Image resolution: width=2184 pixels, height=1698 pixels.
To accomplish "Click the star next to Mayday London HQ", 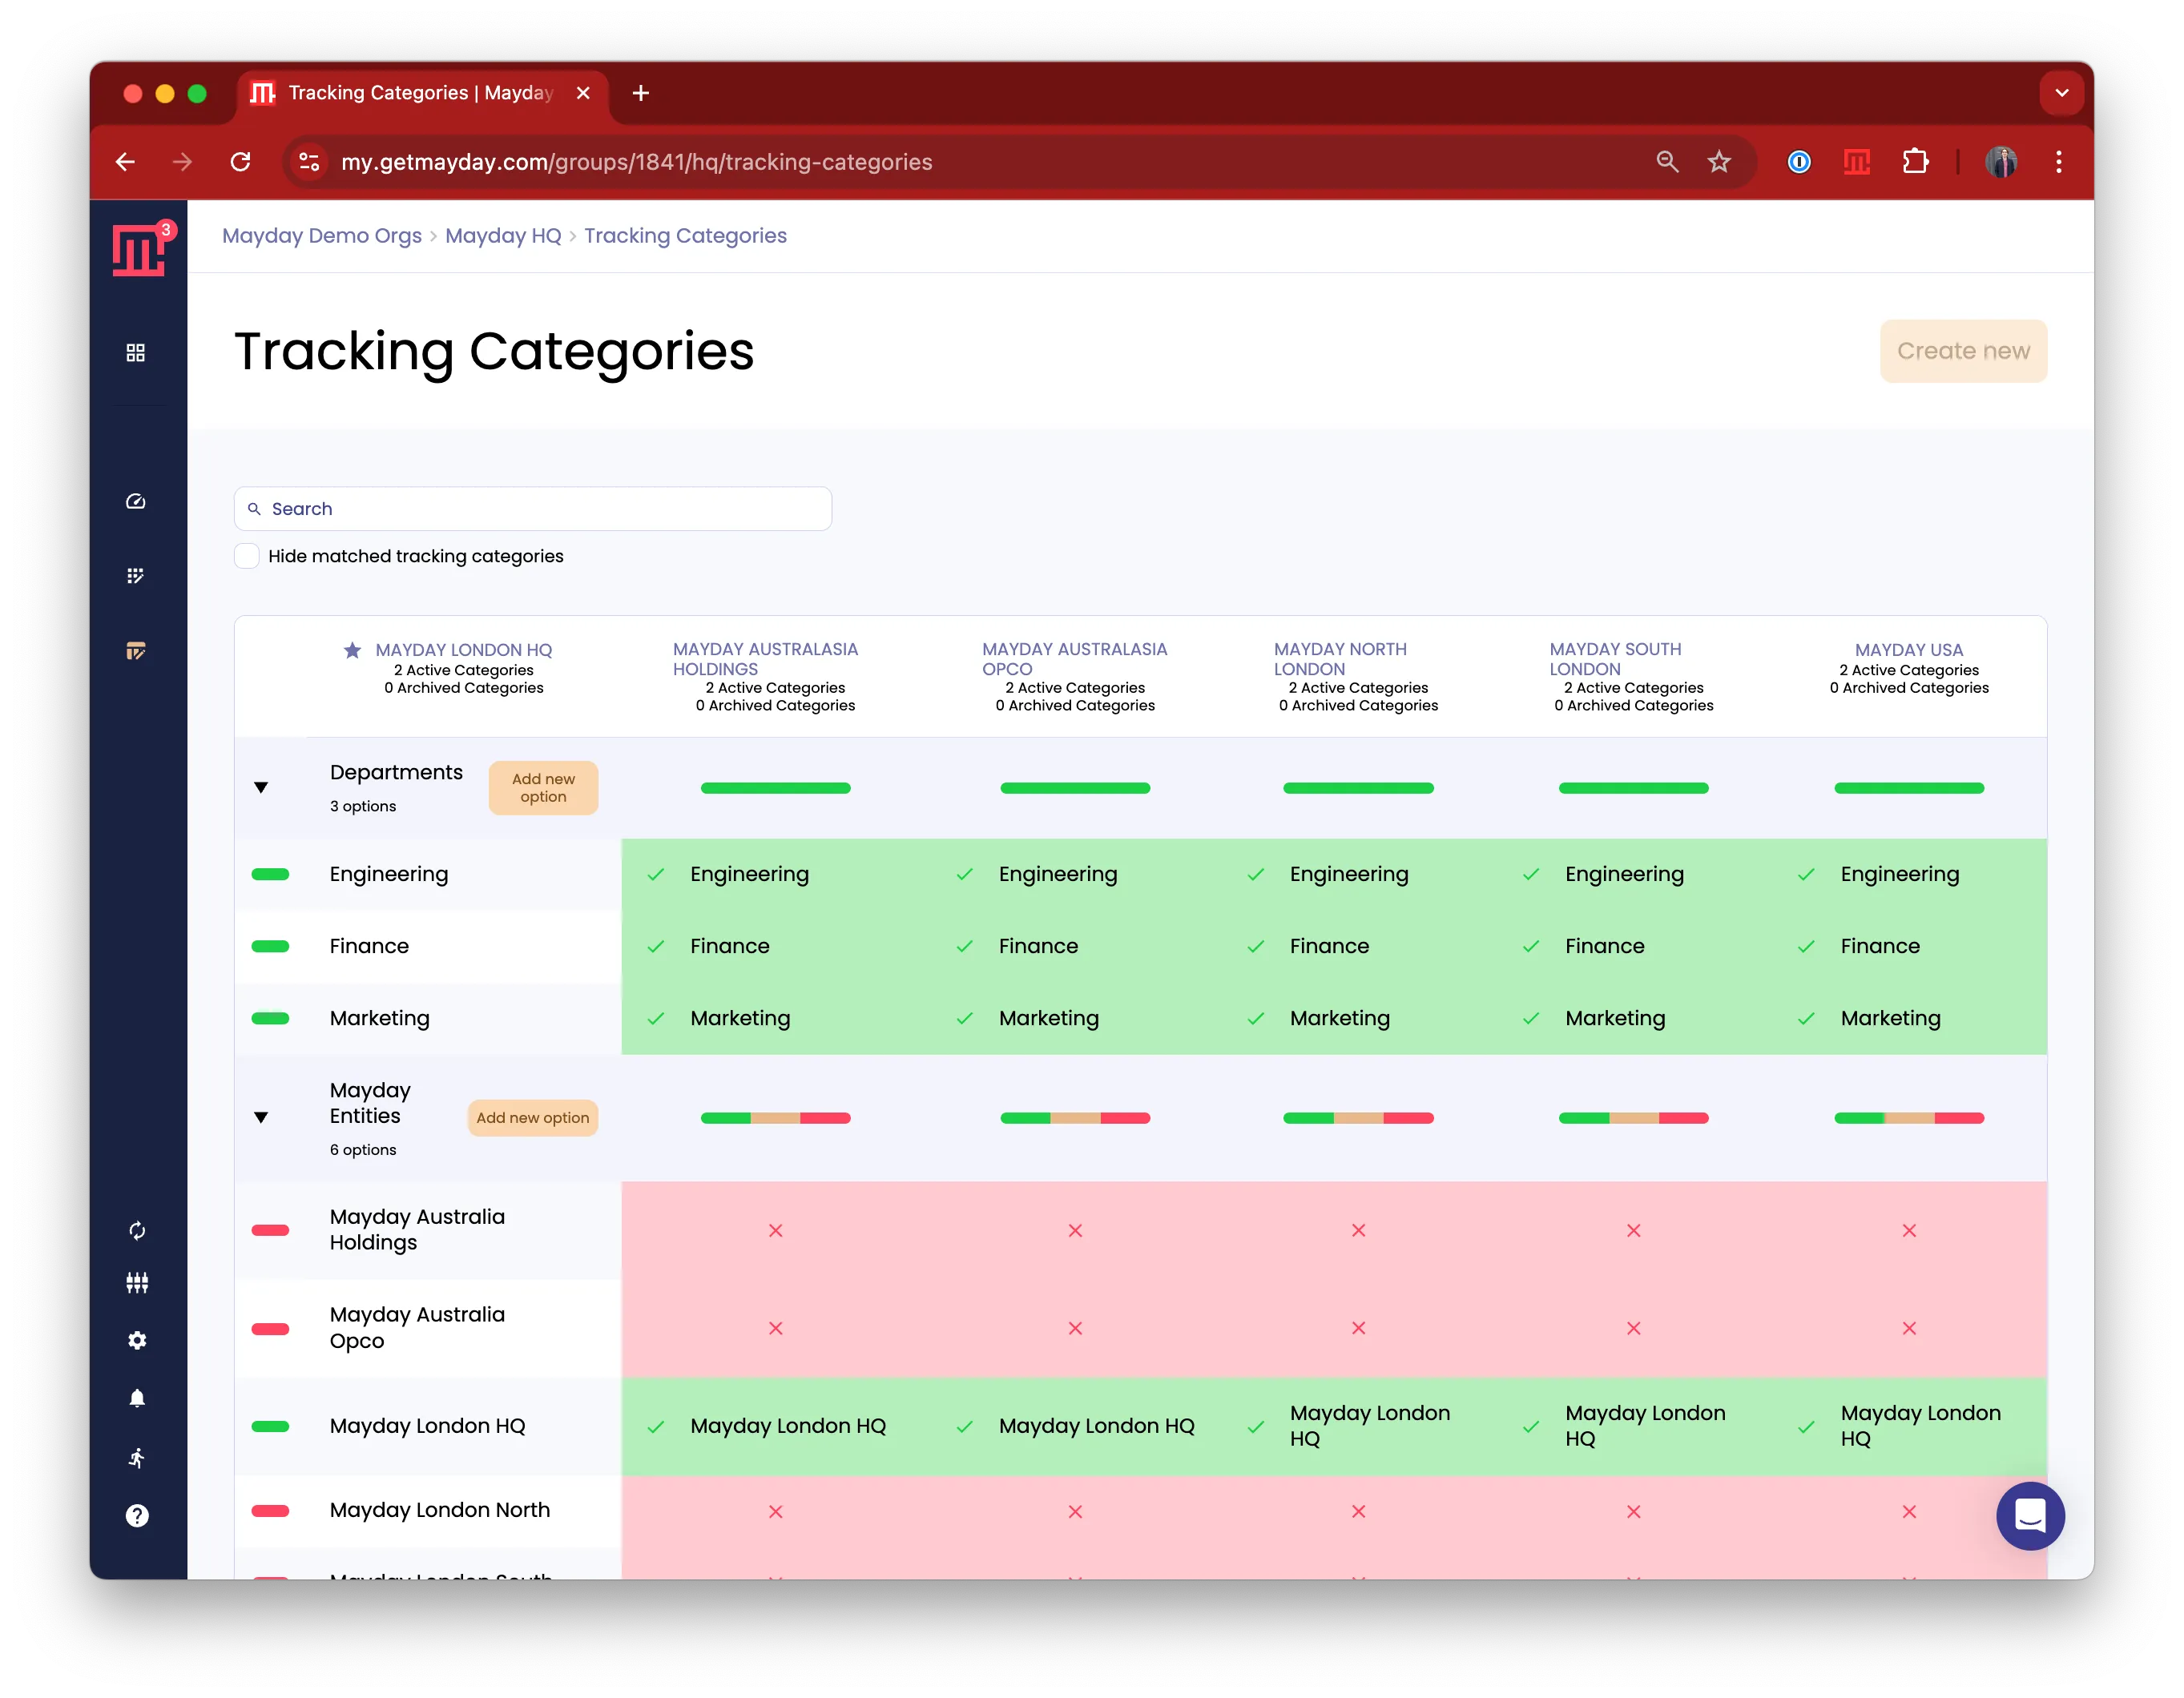I will [x=352, y=651].
